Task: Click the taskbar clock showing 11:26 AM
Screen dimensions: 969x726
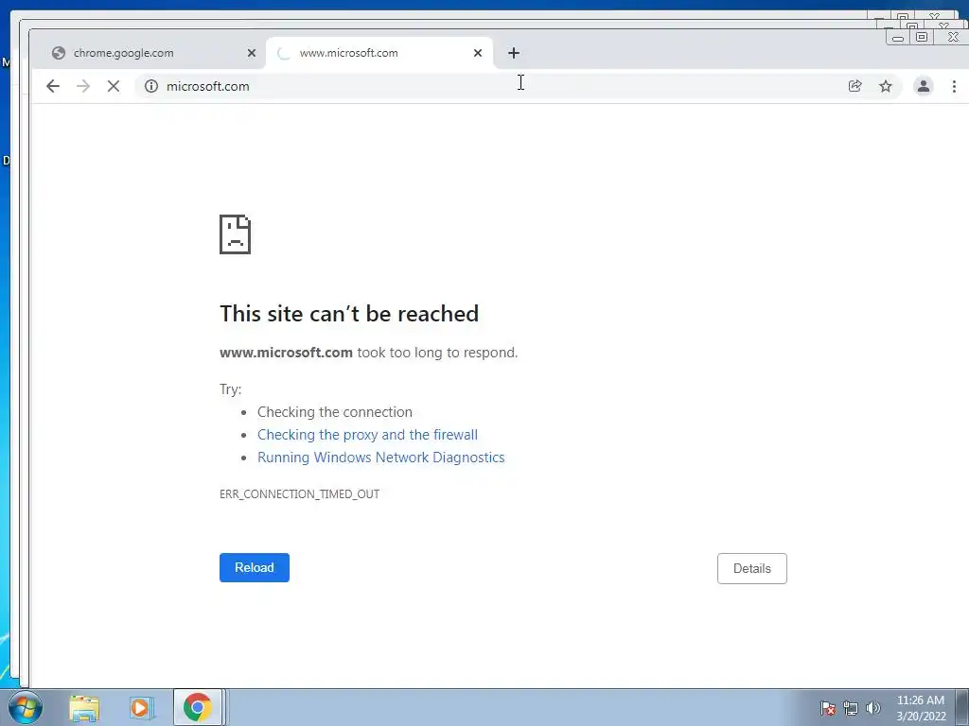Action: coord(920,708)
